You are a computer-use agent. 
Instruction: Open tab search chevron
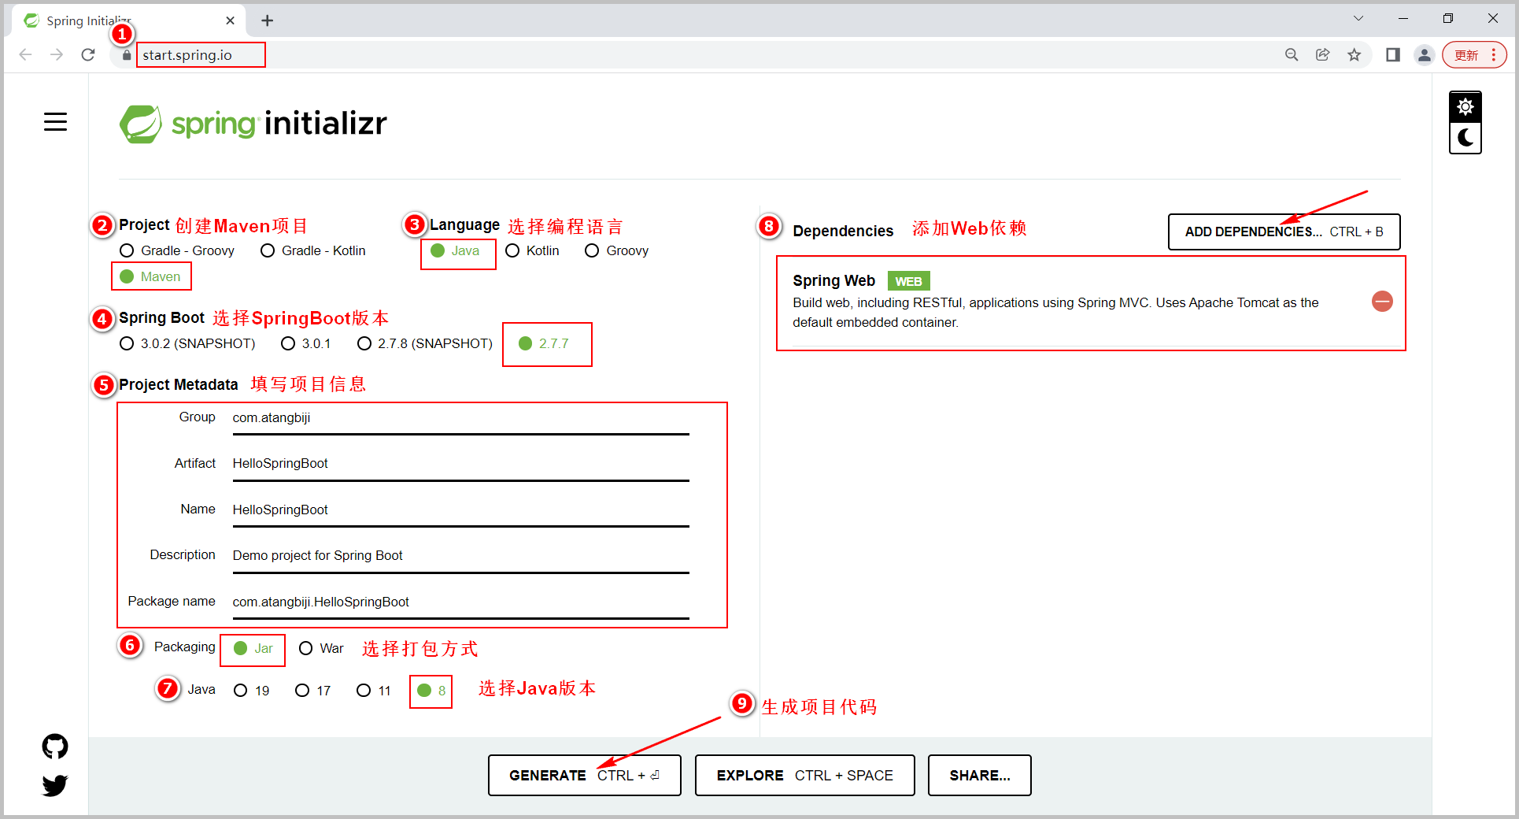pyautogui.click(x=1358, y=18)
